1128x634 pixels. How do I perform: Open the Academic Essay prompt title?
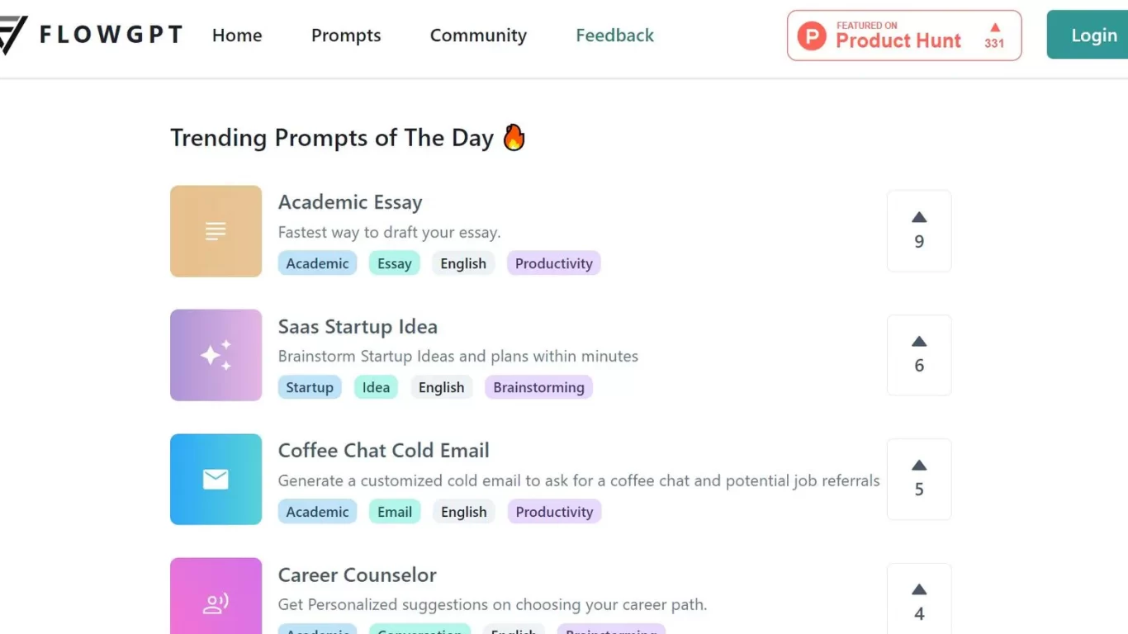350,202
